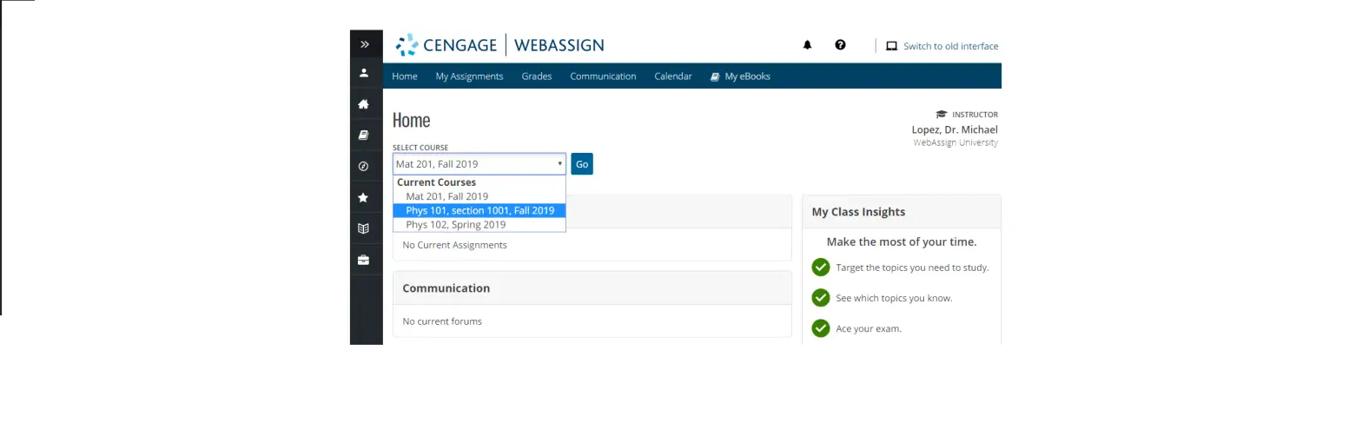Click the Go button
1362x423 pixels.
[582, 163]
